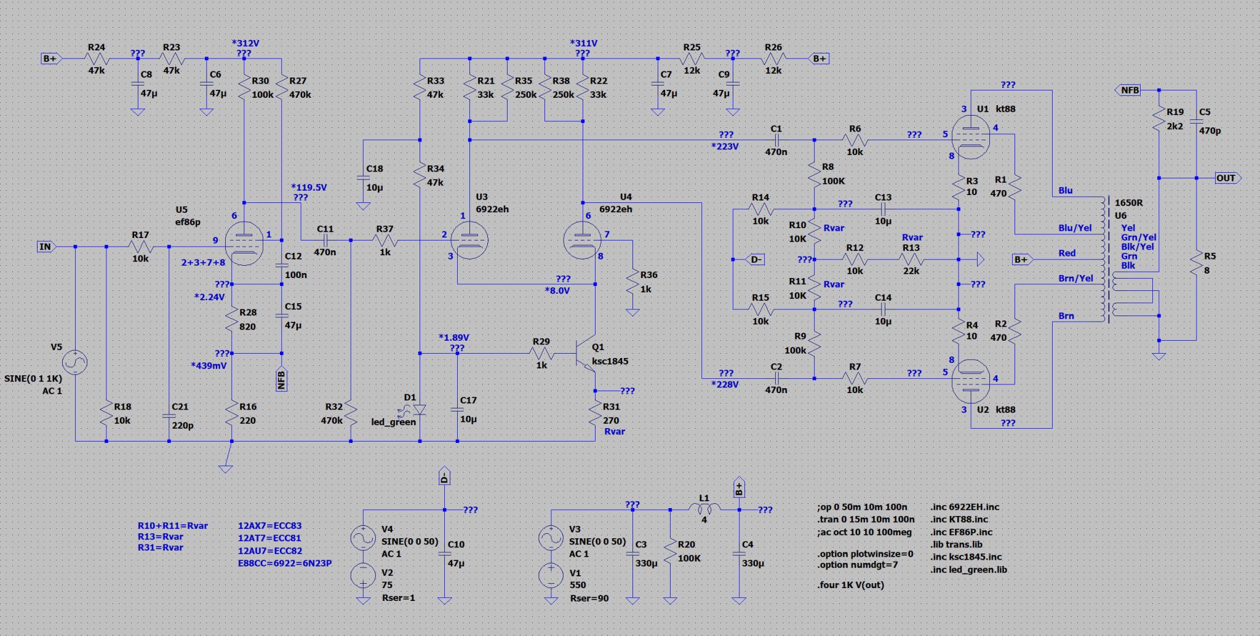The image size is (1260, 636).
Task: Select the '*312V' voltage annotation
Action: tap(245, 43)
